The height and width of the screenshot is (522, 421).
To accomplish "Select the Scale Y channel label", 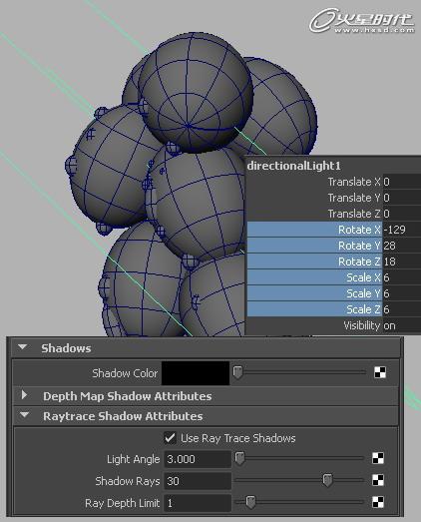I will 363,293.
